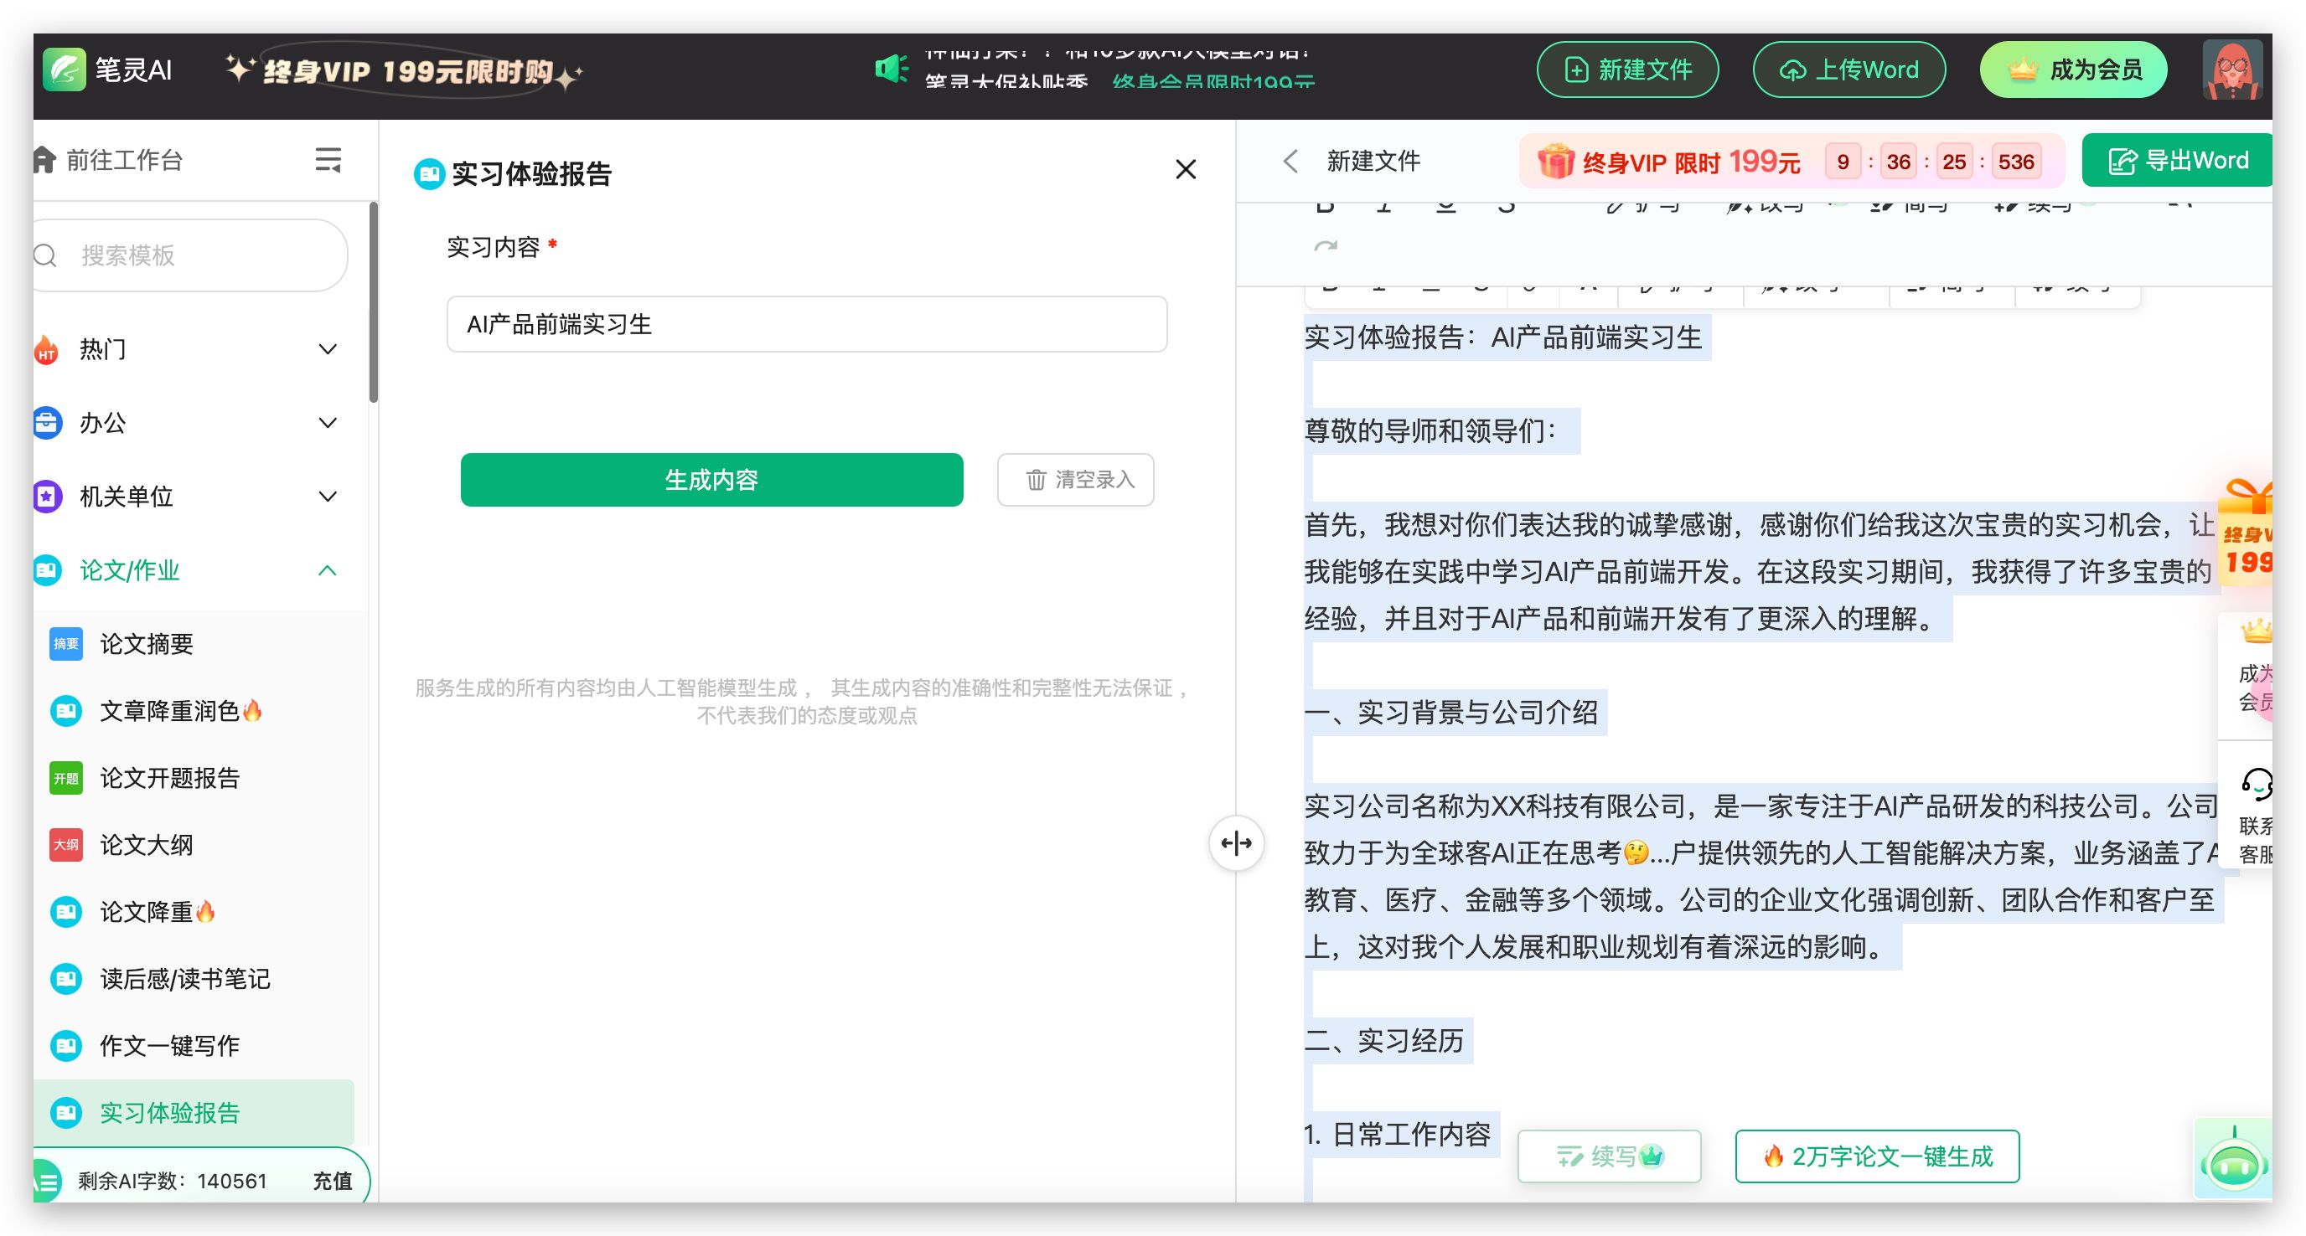Click the green 生成内容 button
2306x1236 pixels.
(711, 481)
